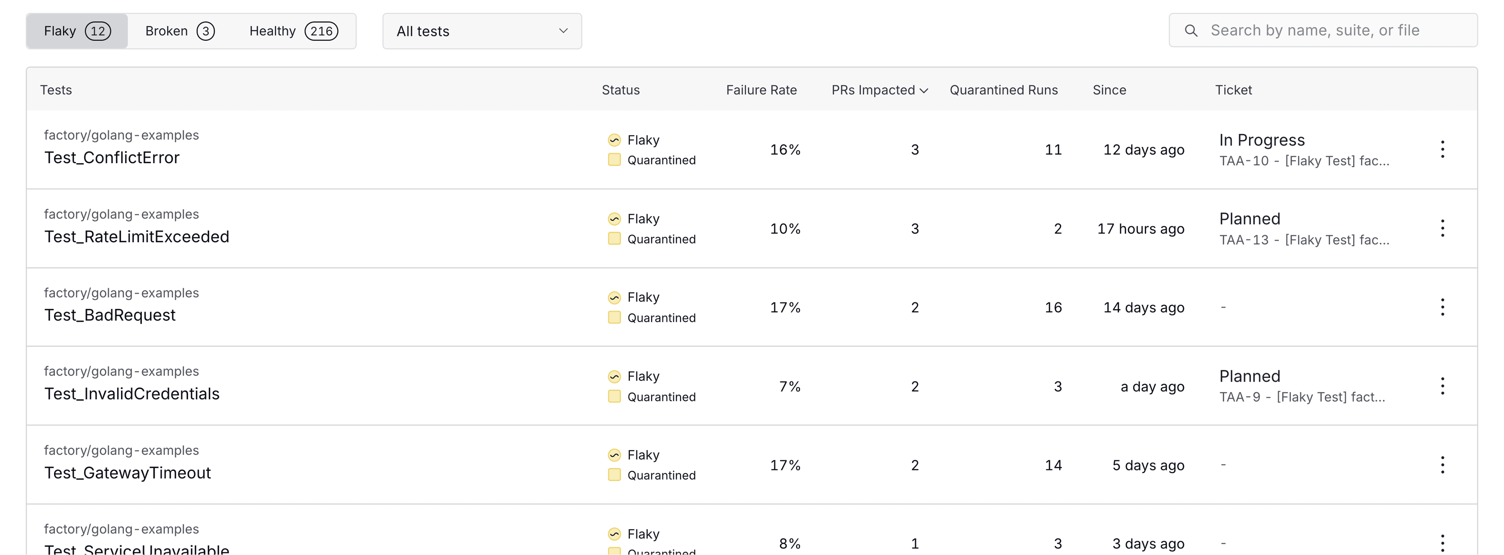Switch to the Broken tab
Image resolution: width=1504 pixels, height=555 pixels.
tap(180, 31)
